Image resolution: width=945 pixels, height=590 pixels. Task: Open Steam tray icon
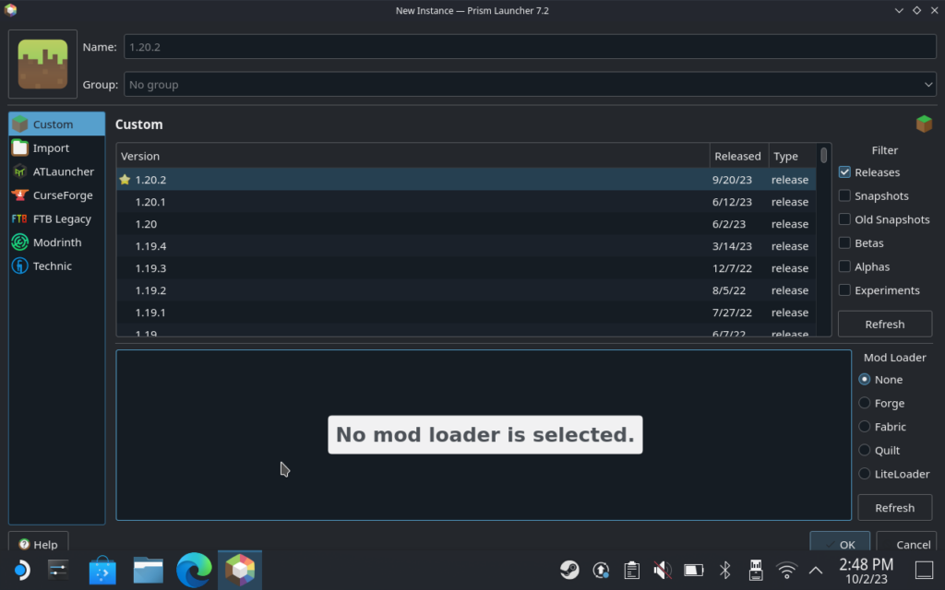(x=569, y=570)
